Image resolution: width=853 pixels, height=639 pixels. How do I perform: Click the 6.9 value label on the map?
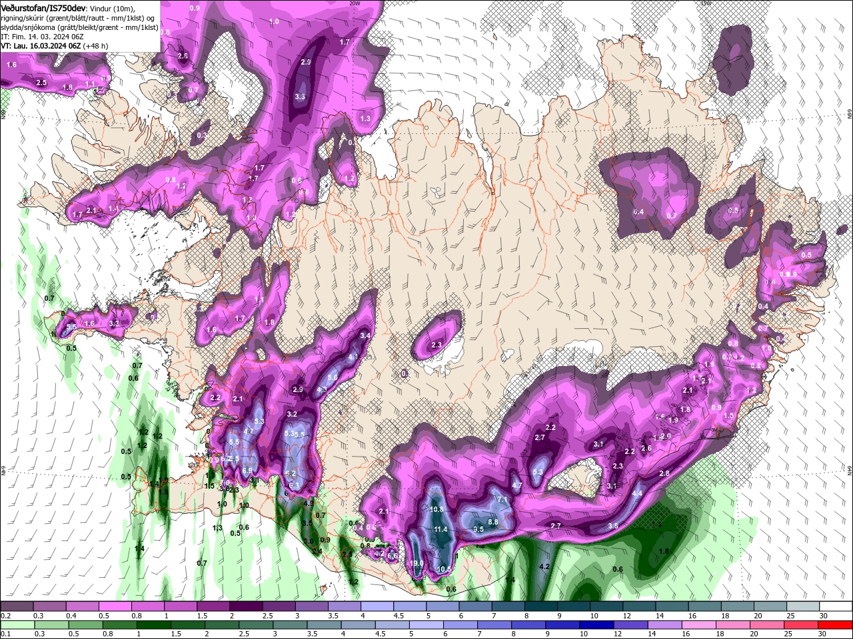coord(247,471)
